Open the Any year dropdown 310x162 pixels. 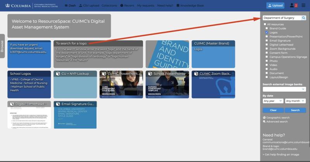[273, 101]
